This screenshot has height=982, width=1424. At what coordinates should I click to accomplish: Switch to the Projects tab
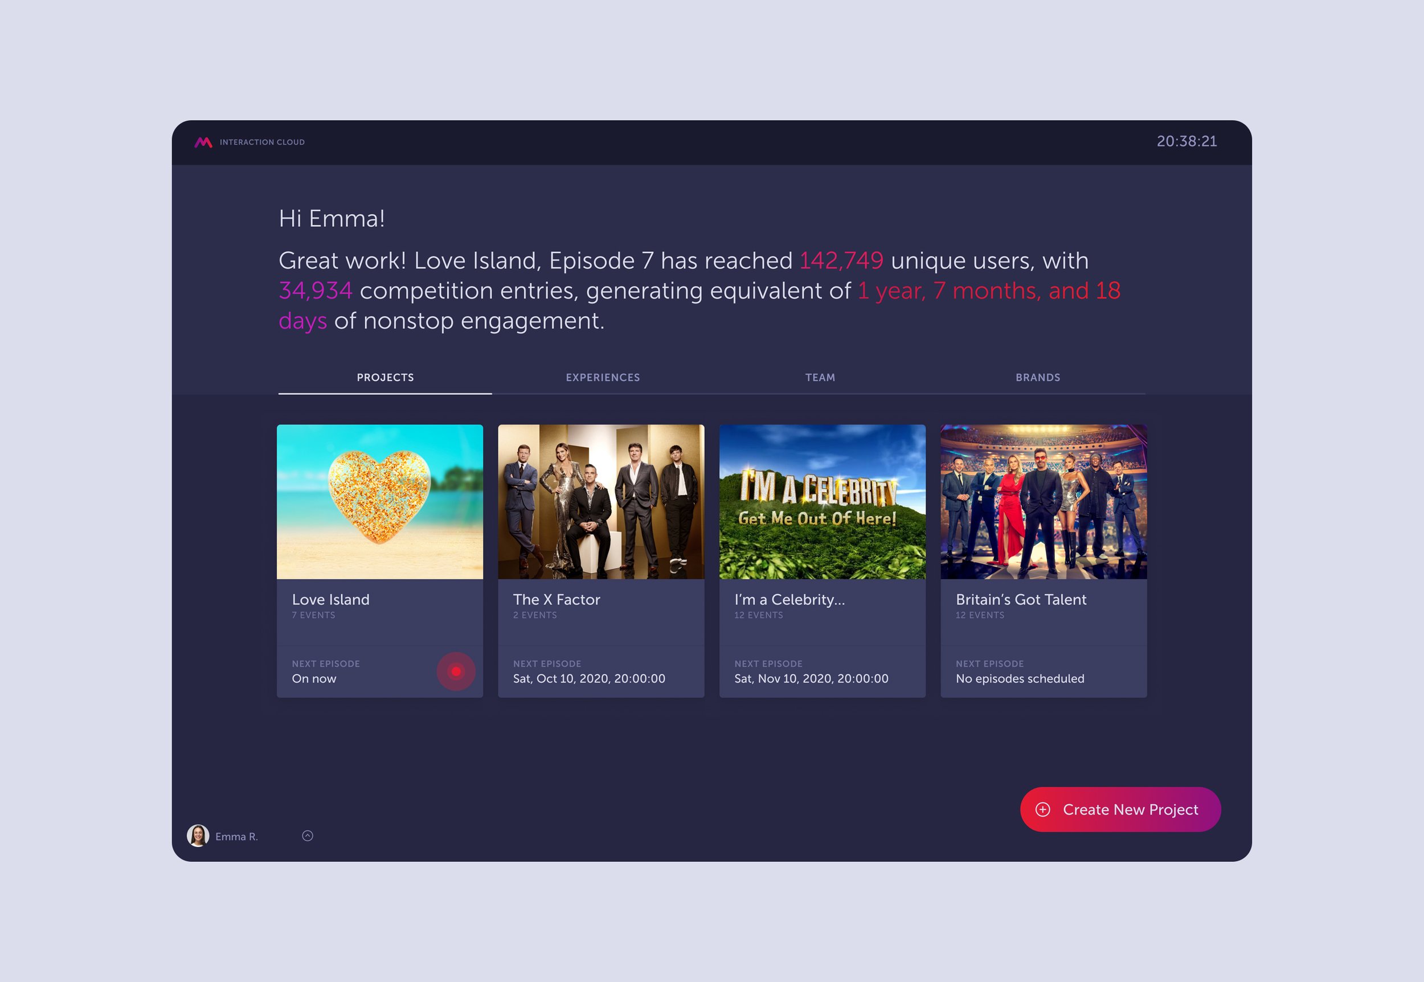click(x=385, y=377)
